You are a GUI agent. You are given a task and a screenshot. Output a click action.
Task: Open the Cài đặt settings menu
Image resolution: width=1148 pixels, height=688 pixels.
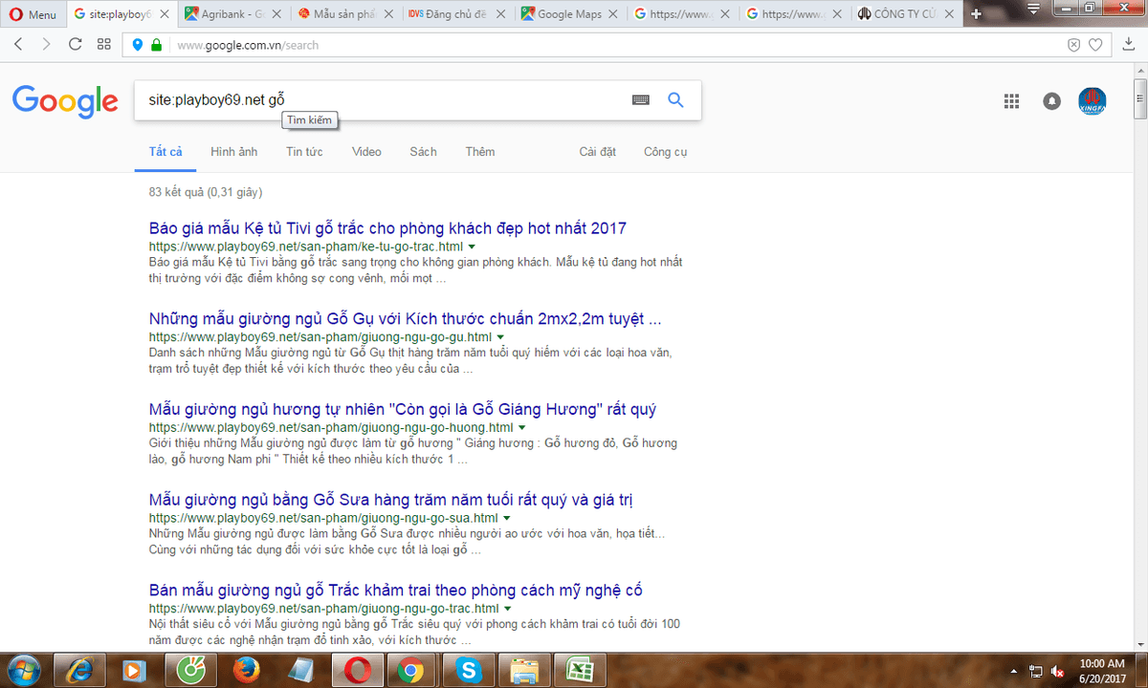pyautogui.click(x=598, y=152)
